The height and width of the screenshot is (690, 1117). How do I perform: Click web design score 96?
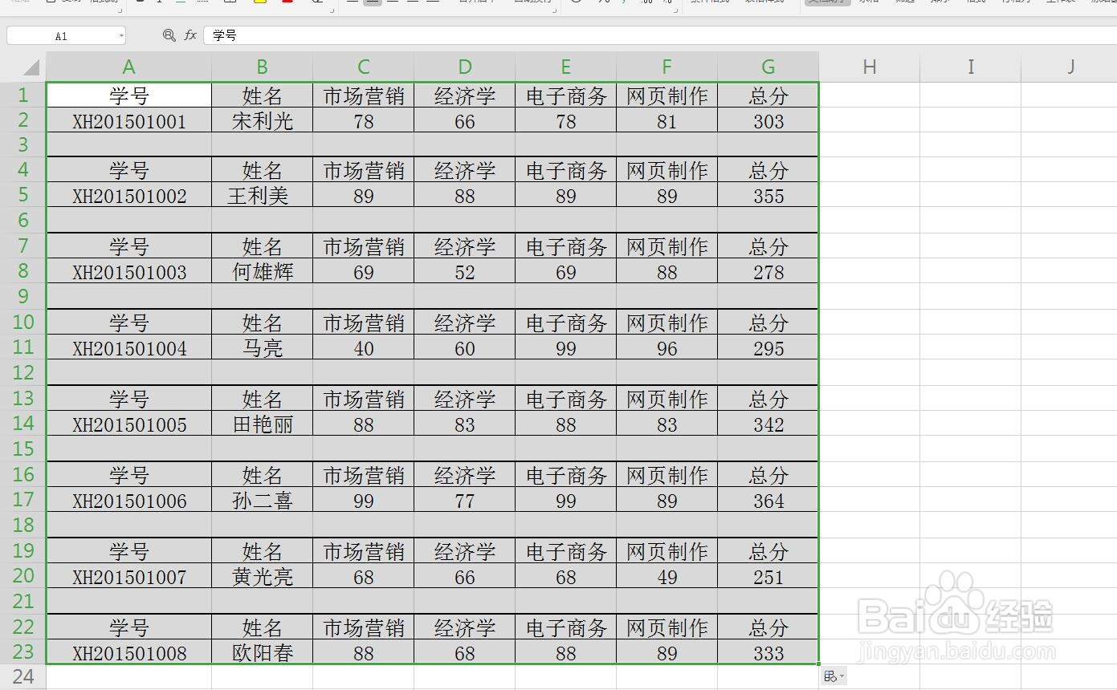click(x=667, y=348)
